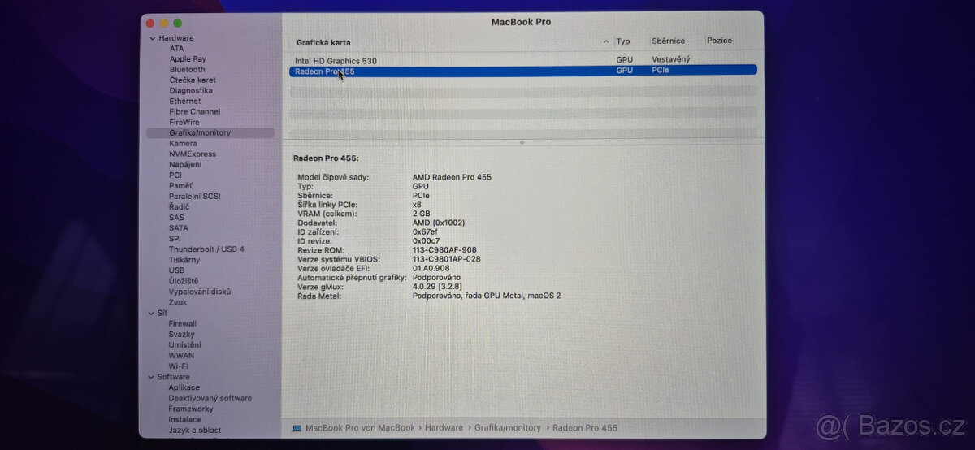Viewport: 975px width, 450px height.
Task: Zoom window with green button
Action: 178,24
